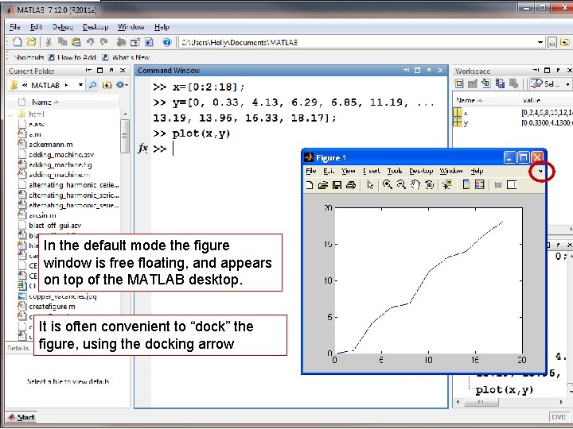This screenshot has width=573, height=429.
Task: Redo action in MATLAB main toolbar
Action: point(103,42)
